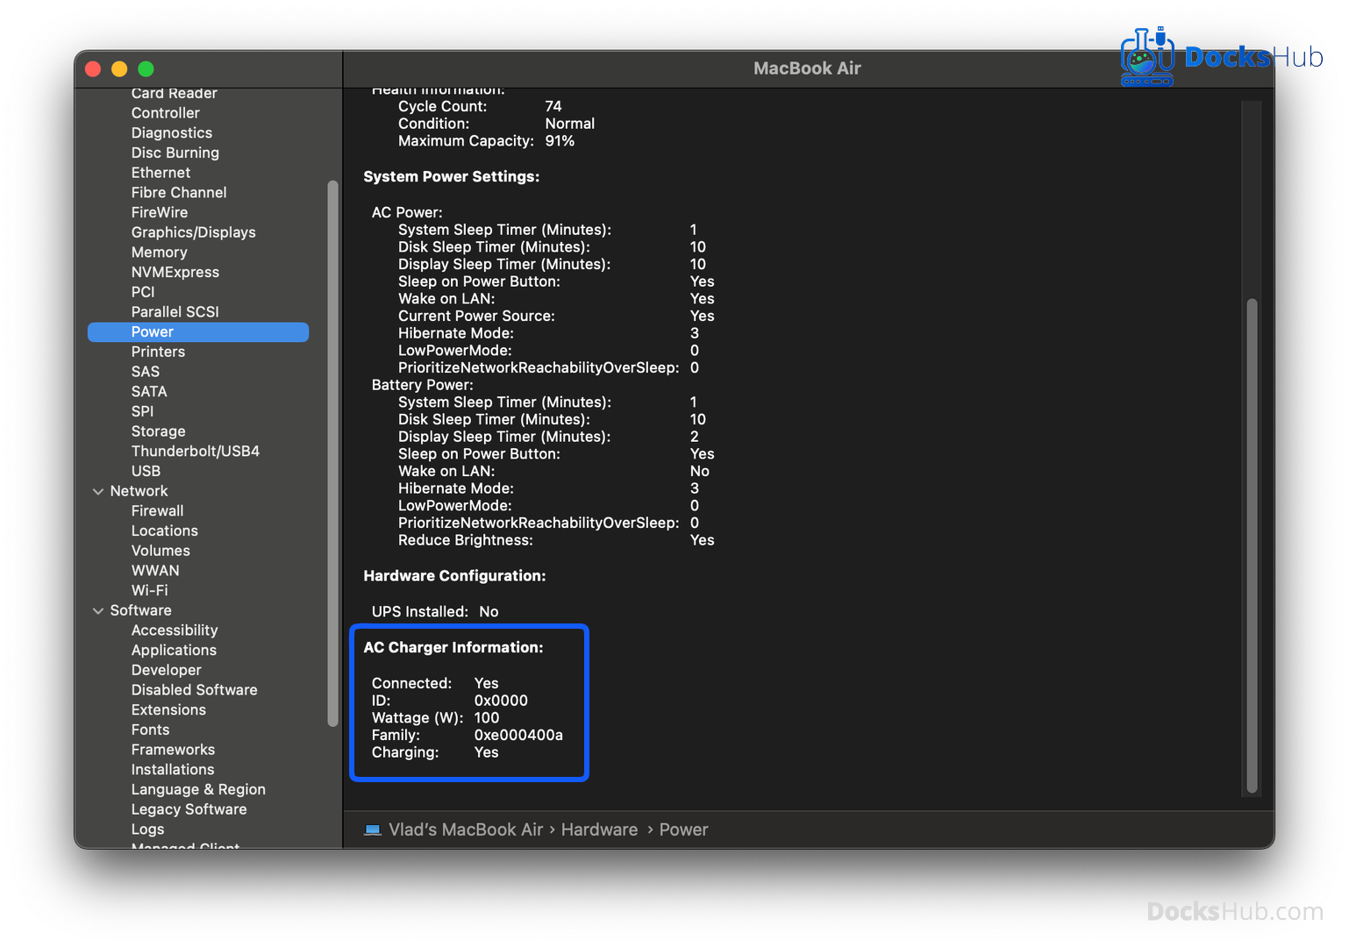Open Logs software entry
This screenshot has height=947, width=1349.
point(148,830)
